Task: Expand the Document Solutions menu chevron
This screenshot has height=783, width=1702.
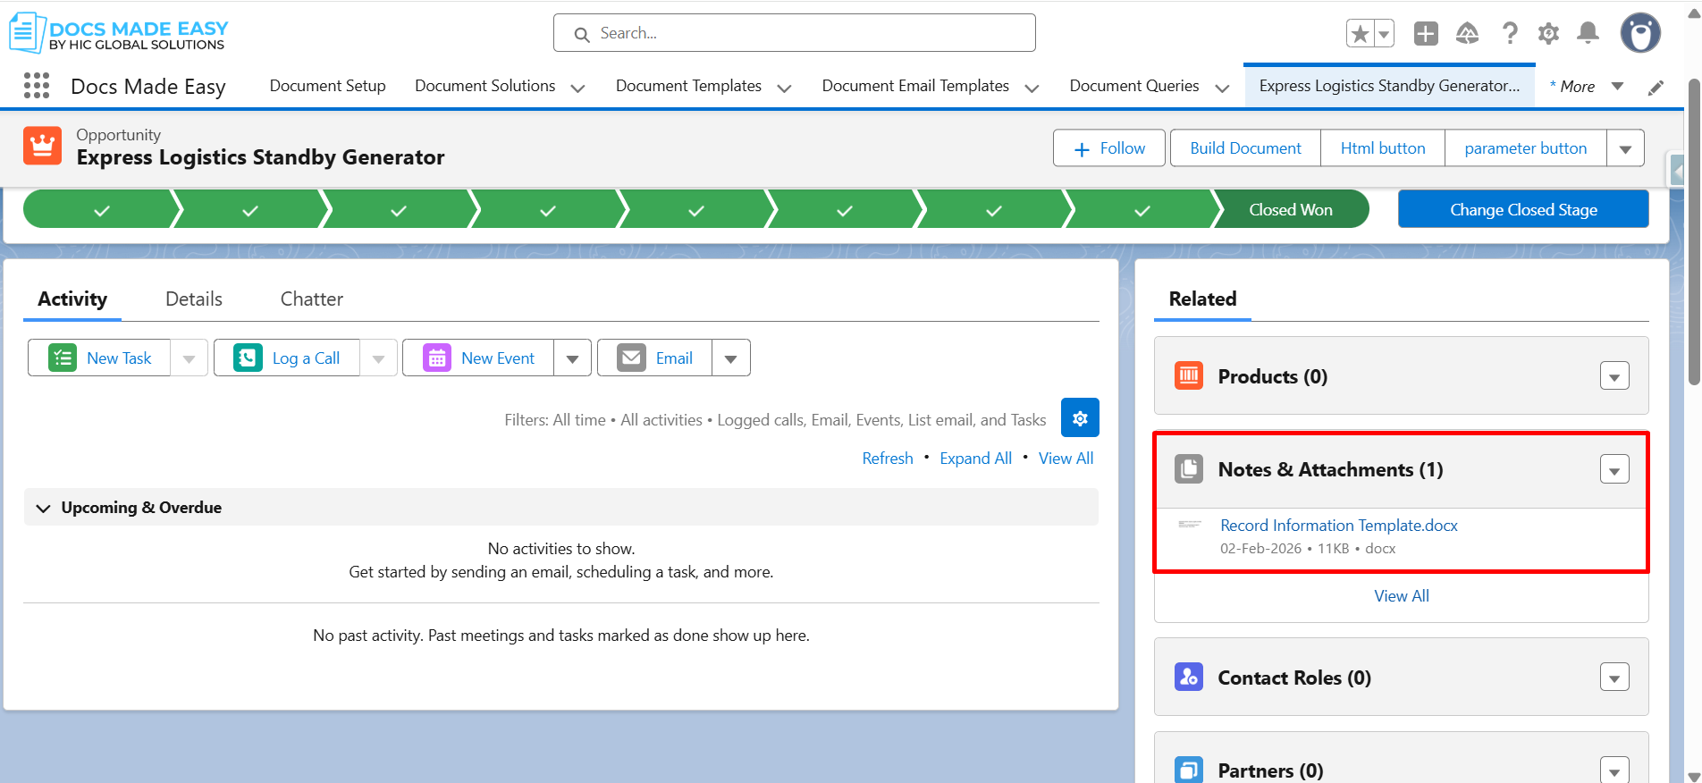Action: coord(577,88)
